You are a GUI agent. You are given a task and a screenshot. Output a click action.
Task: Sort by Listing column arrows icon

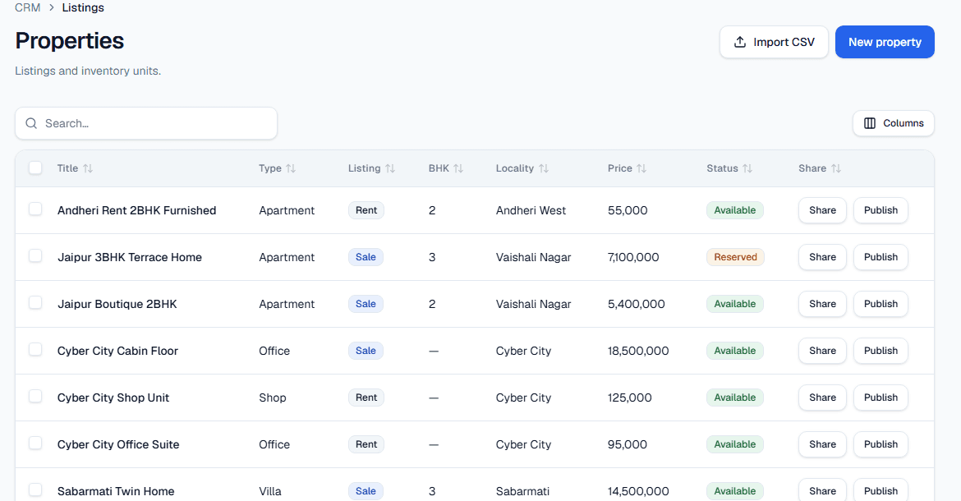(390, 168)
